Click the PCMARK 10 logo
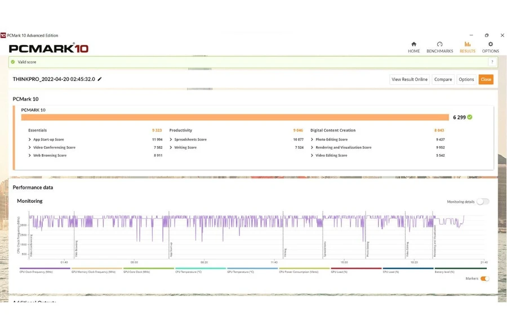This screenshot has width=507, height=336. 48,48
